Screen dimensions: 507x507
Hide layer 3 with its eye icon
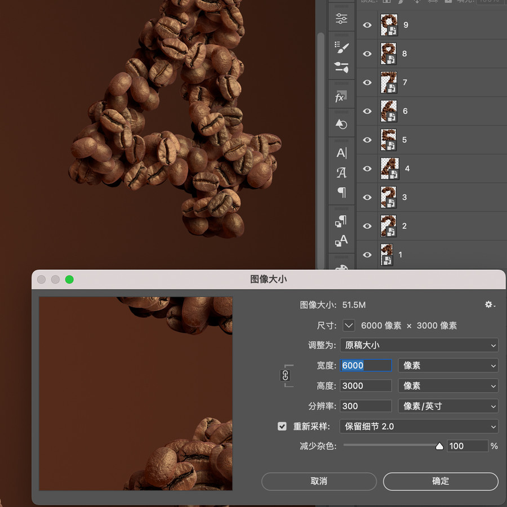pos(367,197)
